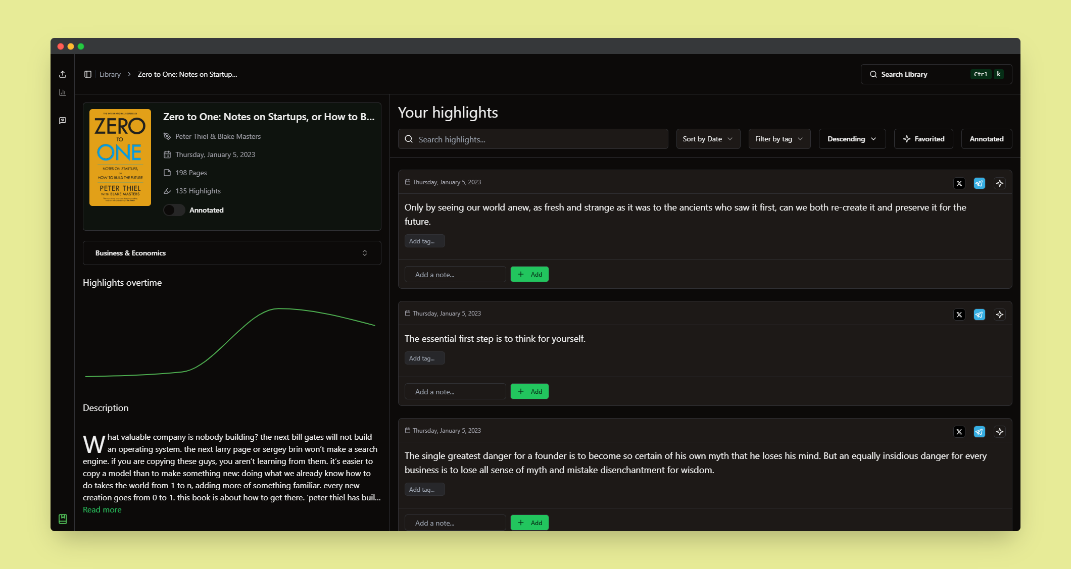The image size is (1071, 569).
Task: Click Add tag on 'Only by seeing' highlight
Action: [x=424, y=241]
